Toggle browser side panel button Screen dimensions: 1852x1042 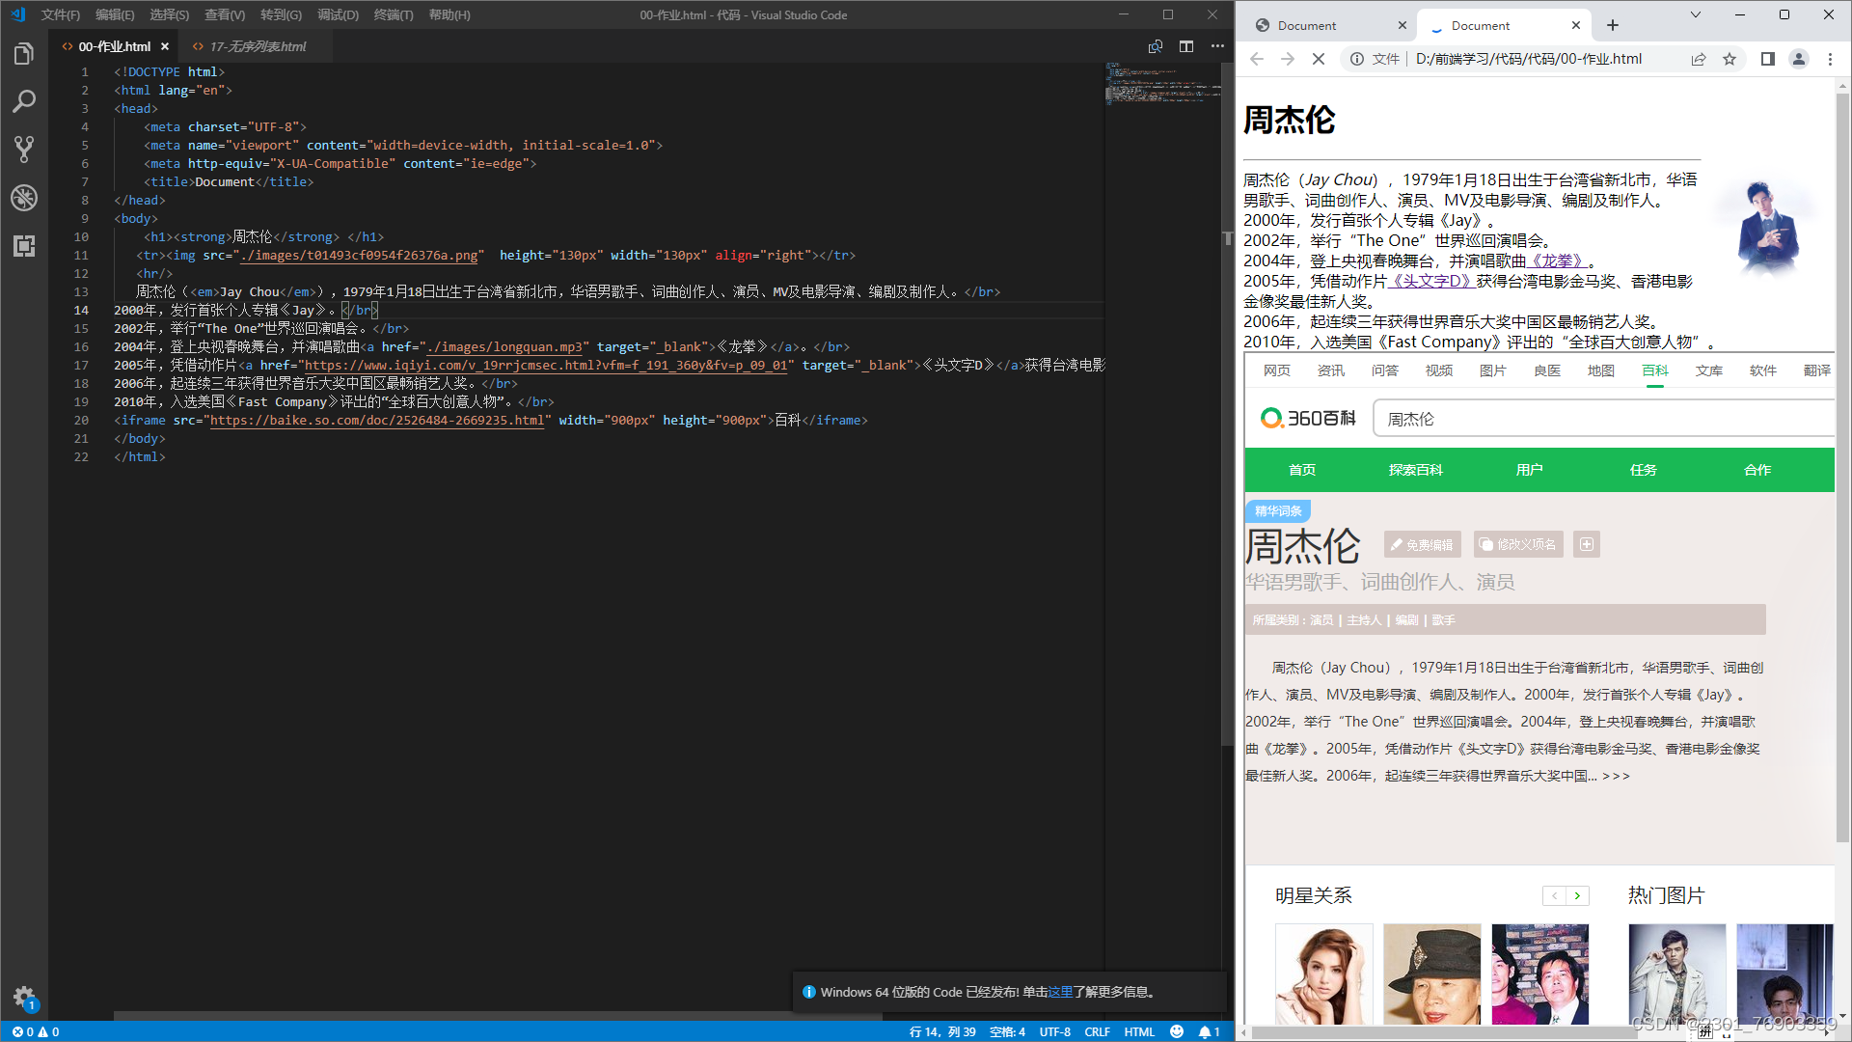1767,59
